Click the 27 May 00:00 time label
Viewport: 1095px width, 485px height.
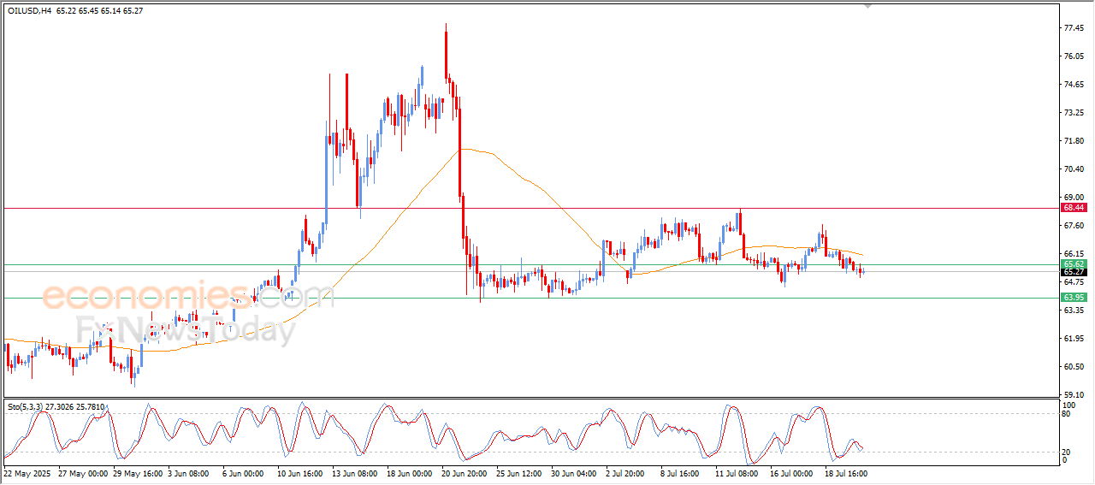[83, 472]
